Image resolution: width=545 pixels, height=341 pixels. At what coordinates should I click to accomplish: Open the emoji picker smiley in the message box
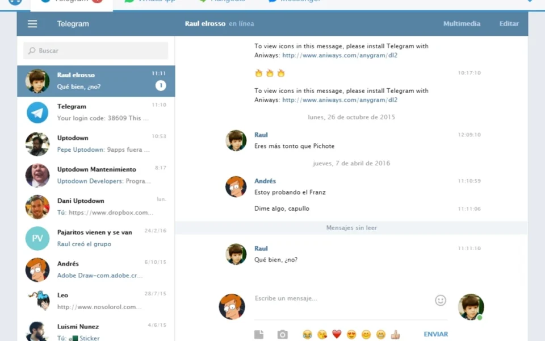pos(441,300)
